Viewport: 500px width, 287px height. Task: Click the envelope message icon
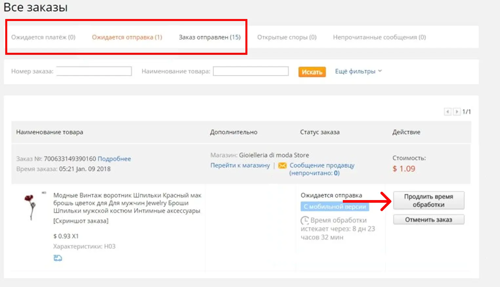pyautogui.click(x=282, y=166)
